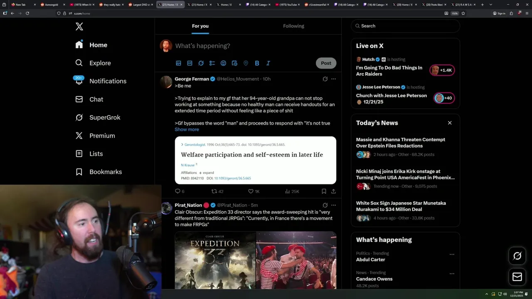Reload the page in the browser

click(27, 13)
